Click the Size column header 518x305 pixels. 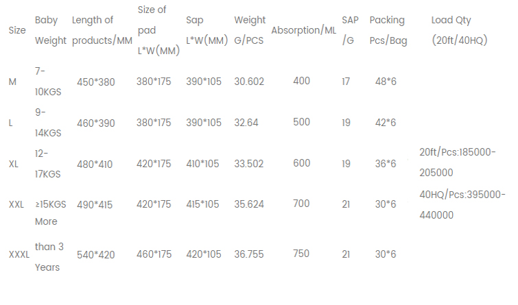pyautogui.click(x=17, y=30)
